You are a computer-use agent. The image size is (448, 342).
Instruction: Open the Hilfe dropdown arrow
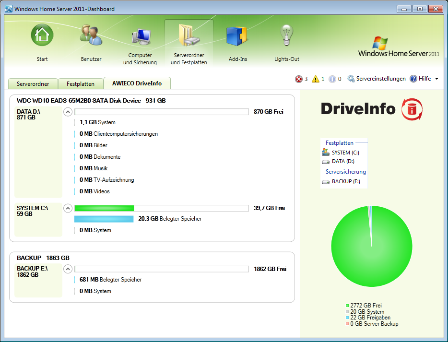tap(436, 79)
